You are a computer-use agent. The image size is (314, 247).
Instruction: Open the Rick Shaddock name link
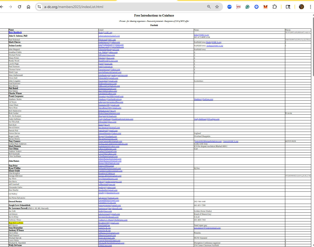(15, 32)
